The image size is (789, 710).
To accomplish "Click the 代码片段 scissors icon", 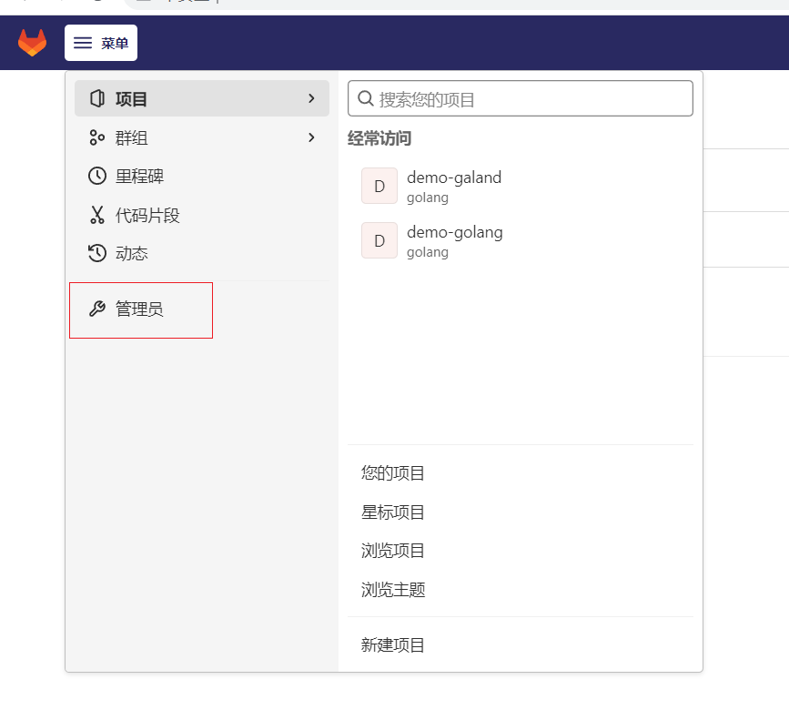I will [x=97, y=215].
